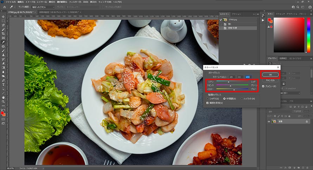Image resolution: width=313 pixels, height=170 pixels.
Task: Open the color mode dropdown in Properties
Action: pyautogui.click(x=290, y=93)
